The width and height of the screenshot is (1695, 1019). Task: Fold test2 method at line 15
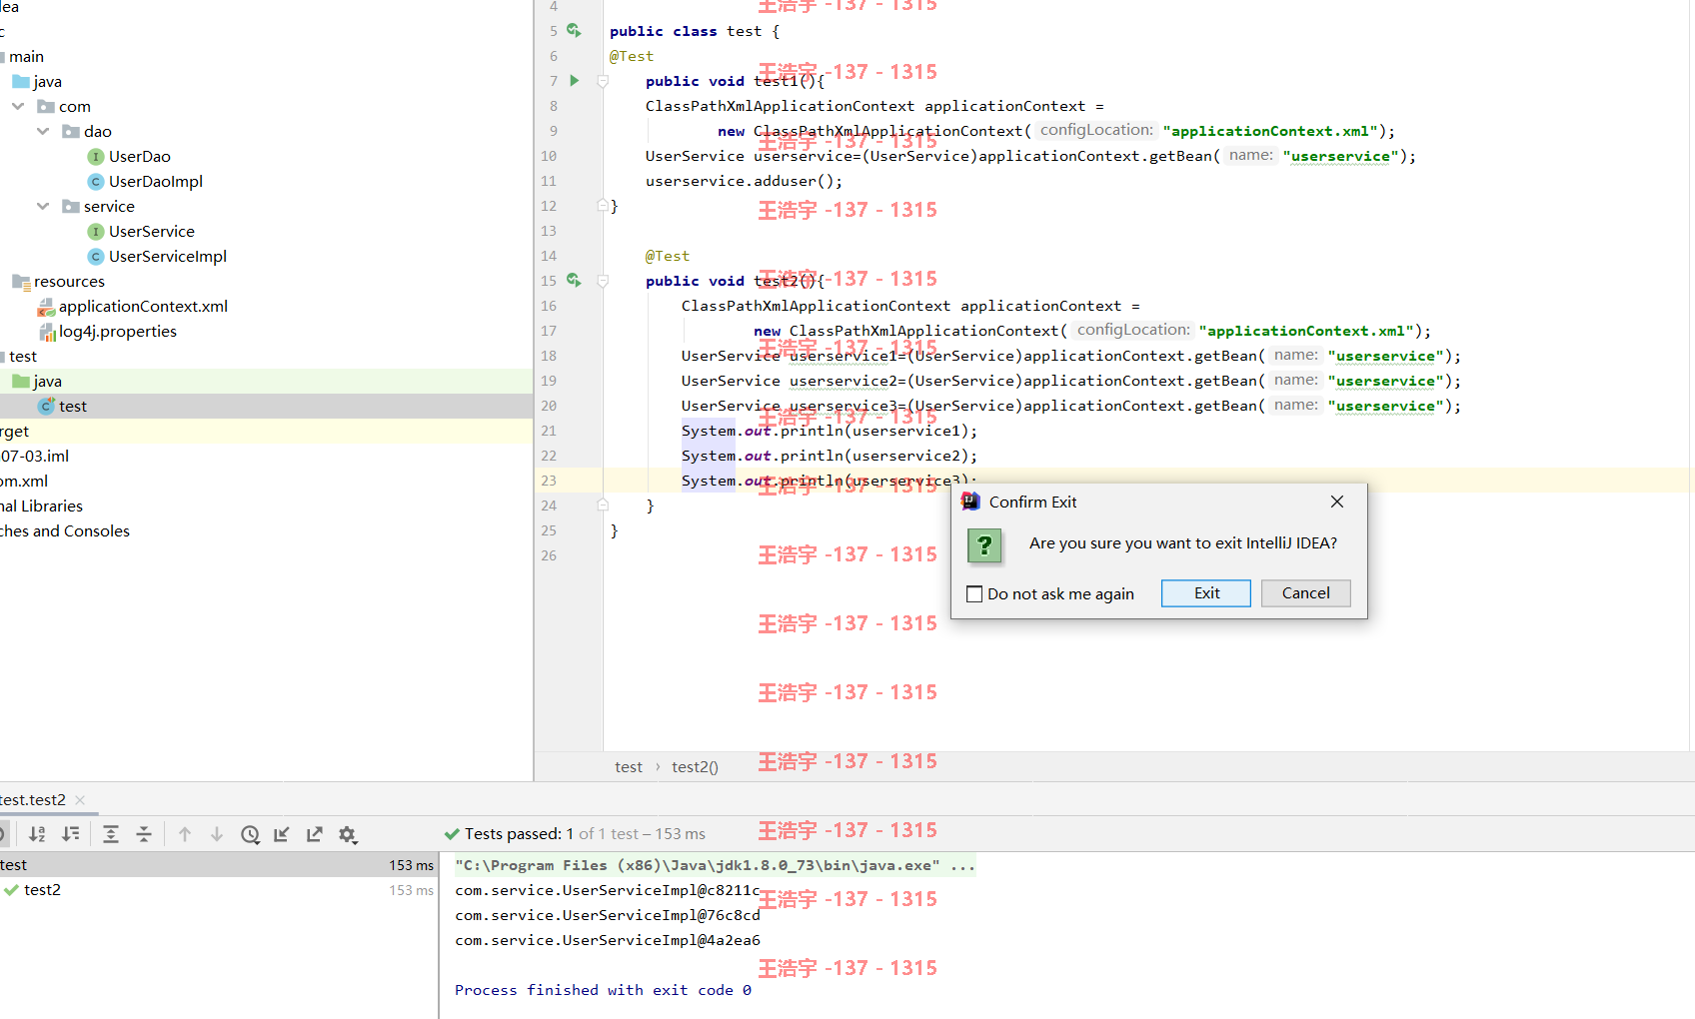603,281
